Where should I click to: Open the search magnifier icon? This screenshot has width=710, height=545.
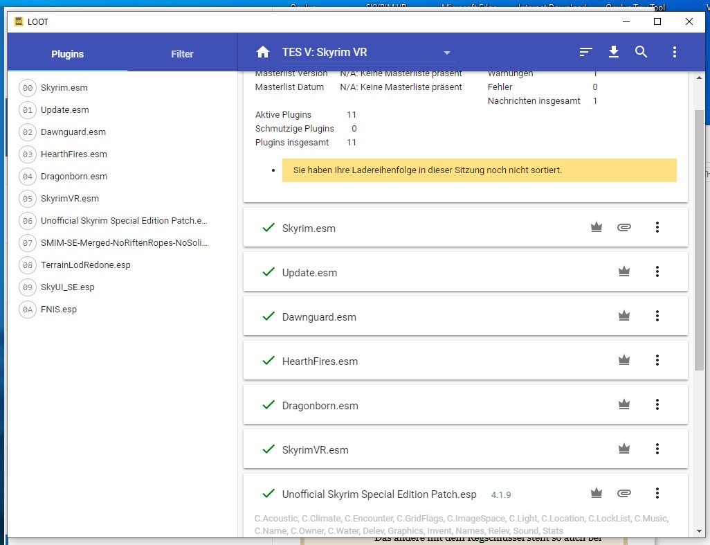[641, 53]
